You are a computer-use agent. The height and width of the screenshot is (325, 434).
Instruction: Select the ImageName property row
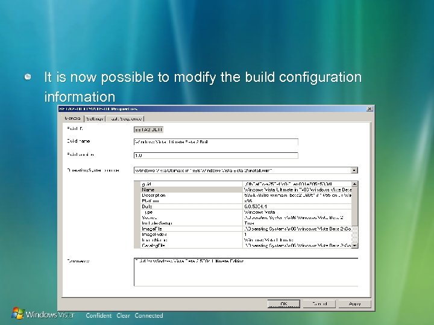pos(246,240)
